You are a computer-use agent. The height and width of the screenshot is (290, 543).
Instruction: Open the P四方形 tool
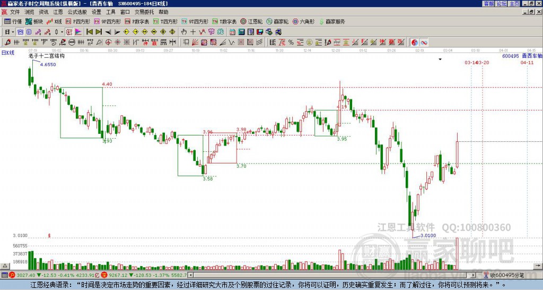[78, 21]
